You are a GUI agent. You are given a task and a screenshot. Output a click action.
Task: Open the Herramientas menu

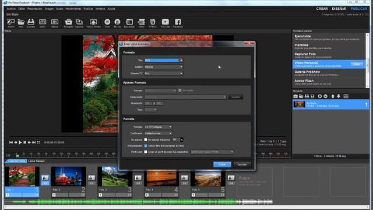pyautogui.click(x=73, y=9)
